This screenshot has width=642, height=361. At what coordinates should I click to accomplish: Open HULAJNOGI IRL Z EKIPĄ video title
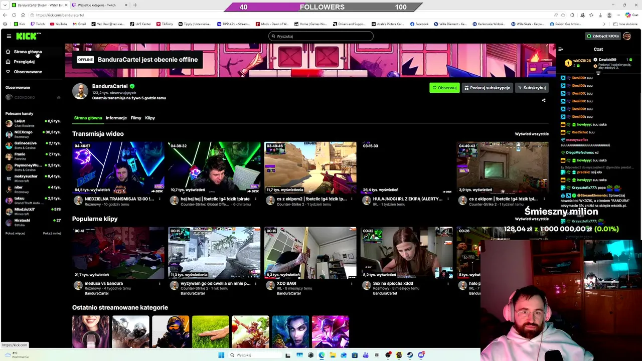pyautogui.click(x=407, y=199)
